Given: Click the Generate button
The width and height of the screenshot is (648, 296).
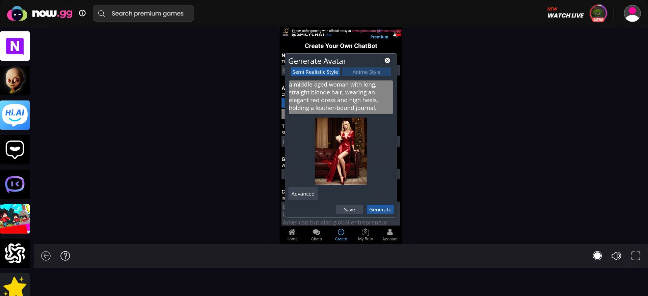Looking at the screenshot, I should coord(380,209).
